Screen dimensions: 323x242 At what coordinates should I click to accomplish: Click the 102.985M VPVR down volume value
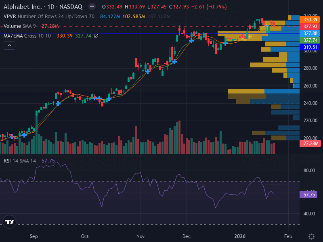click(134, 17)
